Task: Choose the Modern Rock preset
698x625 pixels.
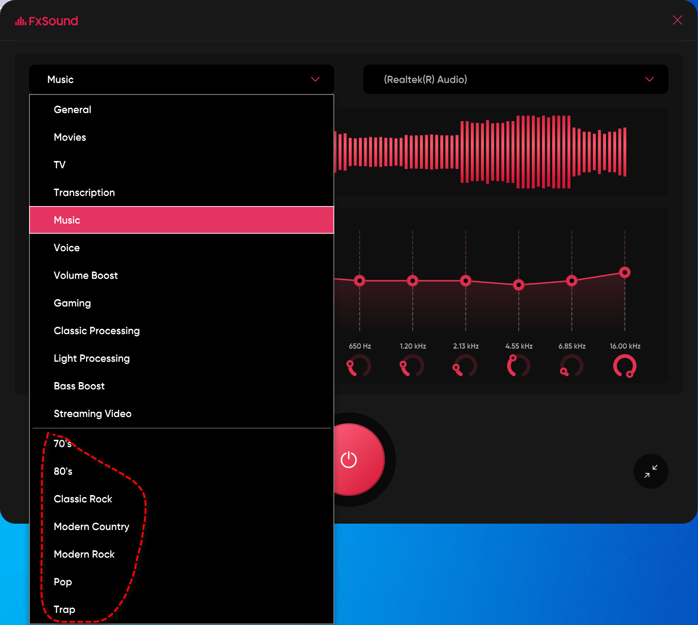Action: (182, 554)
